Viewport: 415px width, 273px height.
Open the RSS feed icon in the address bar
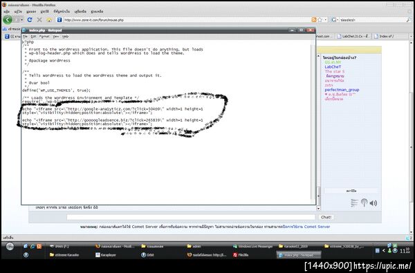(x=314, y=20)
